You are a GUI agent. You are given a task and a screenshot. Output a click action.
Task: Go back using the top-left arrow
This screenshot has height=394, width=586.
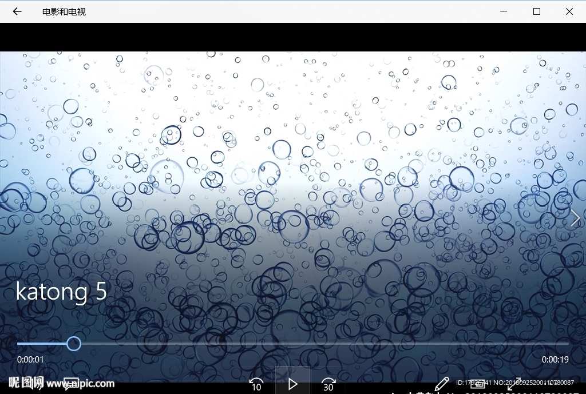[17, 11]
